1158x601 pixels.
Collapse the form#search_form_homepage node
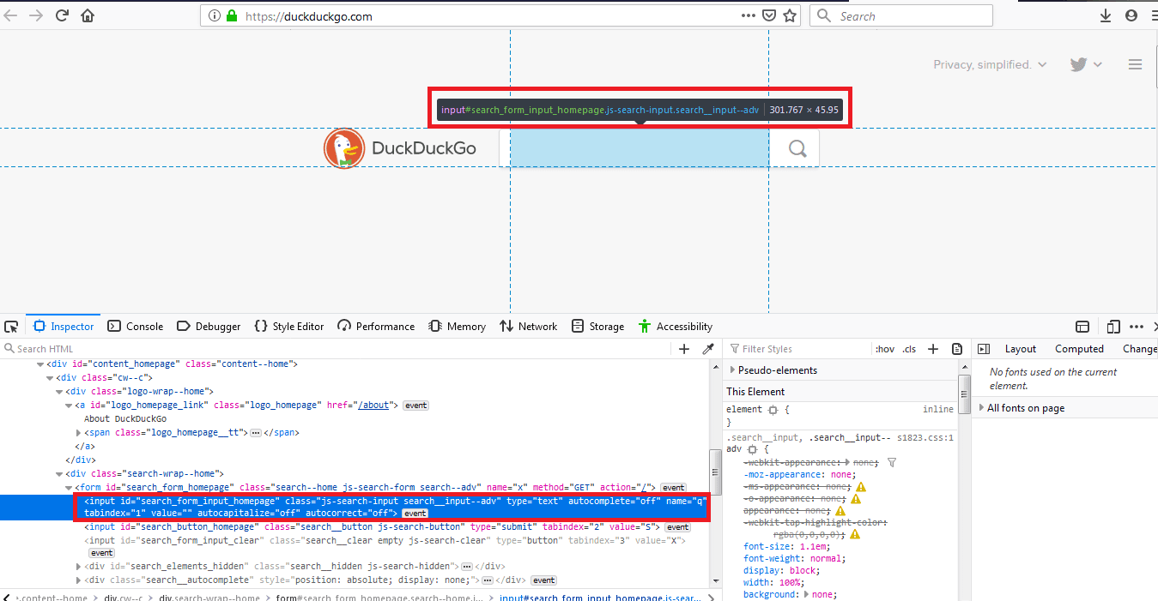pos(67,487)
